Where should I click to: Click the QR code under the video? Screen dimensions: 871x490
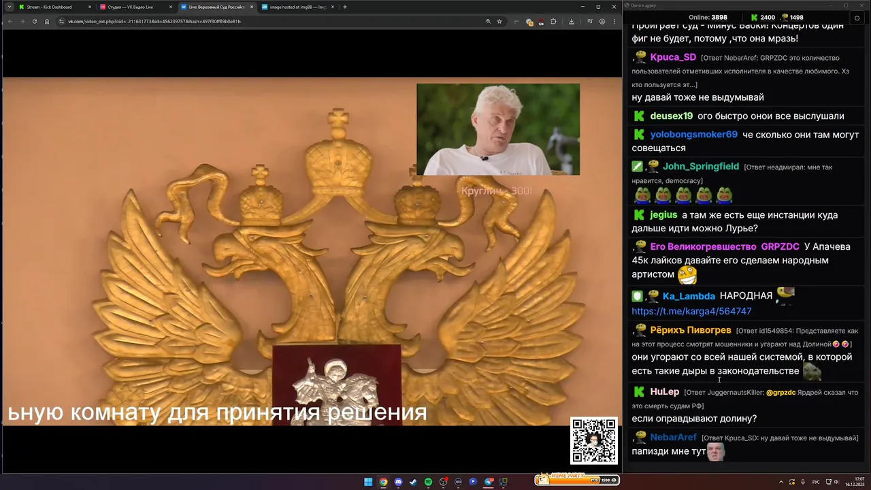[594, 441]
